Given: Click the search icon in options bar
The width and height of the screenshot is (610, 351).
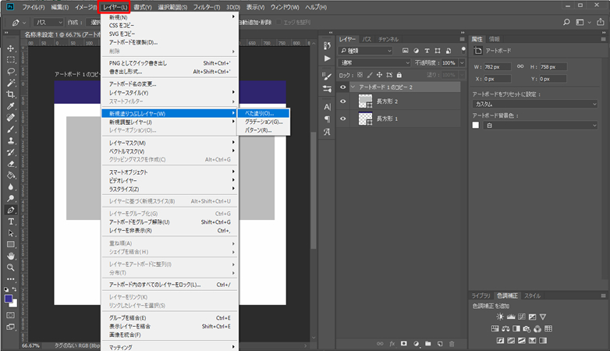Looking at the screenshot, I should click(x=566, y=22).
